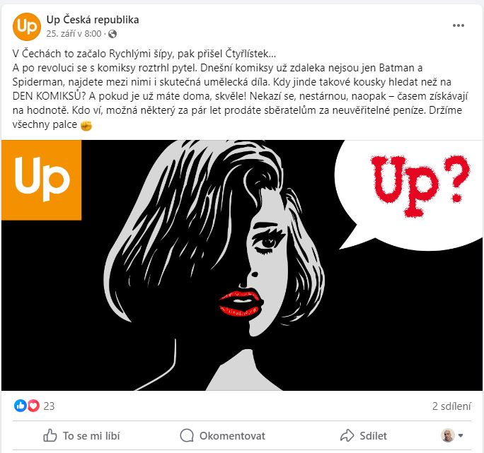Click the speech bubble comment icon
Screen dimensions: 484x453
187,436
